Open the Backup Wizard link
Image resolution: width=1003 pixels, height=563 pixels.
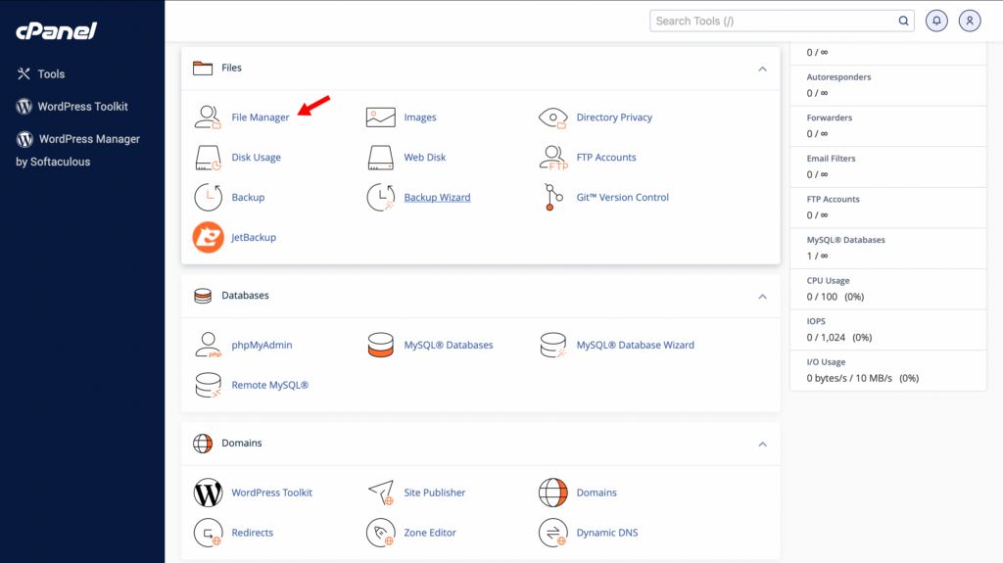(437, 197)
